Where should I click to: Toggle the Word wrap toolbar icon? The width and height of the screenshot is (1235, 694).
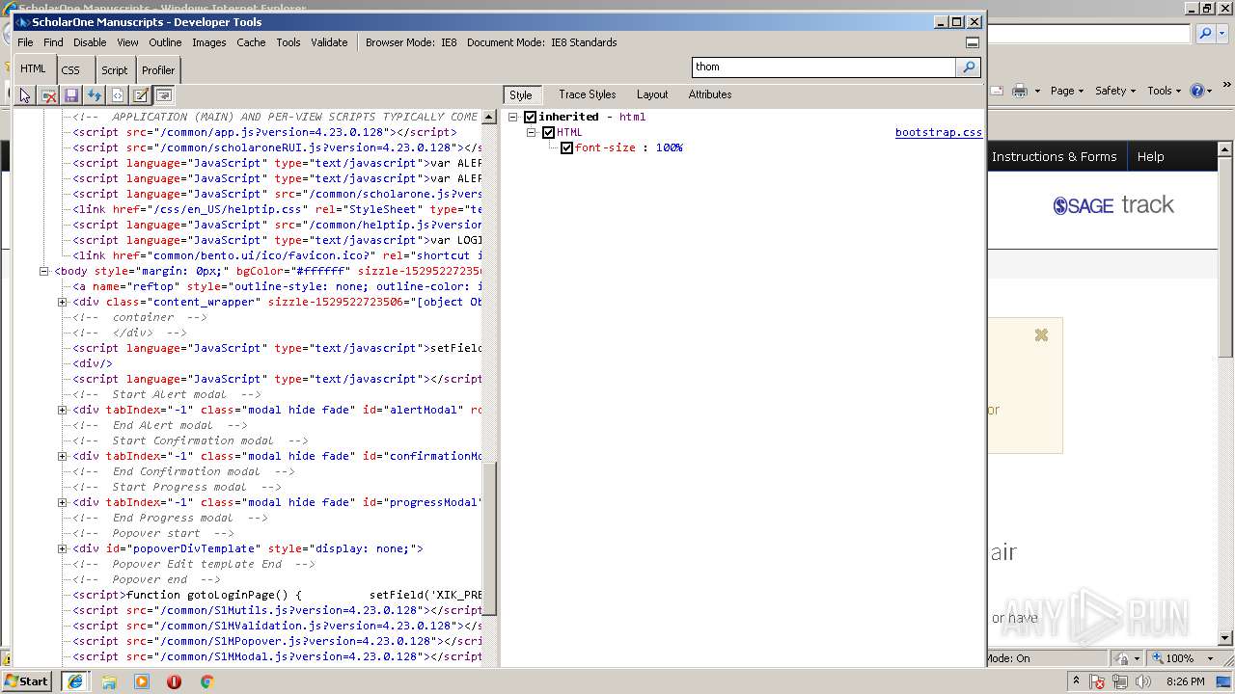click(x=164, y=95)
